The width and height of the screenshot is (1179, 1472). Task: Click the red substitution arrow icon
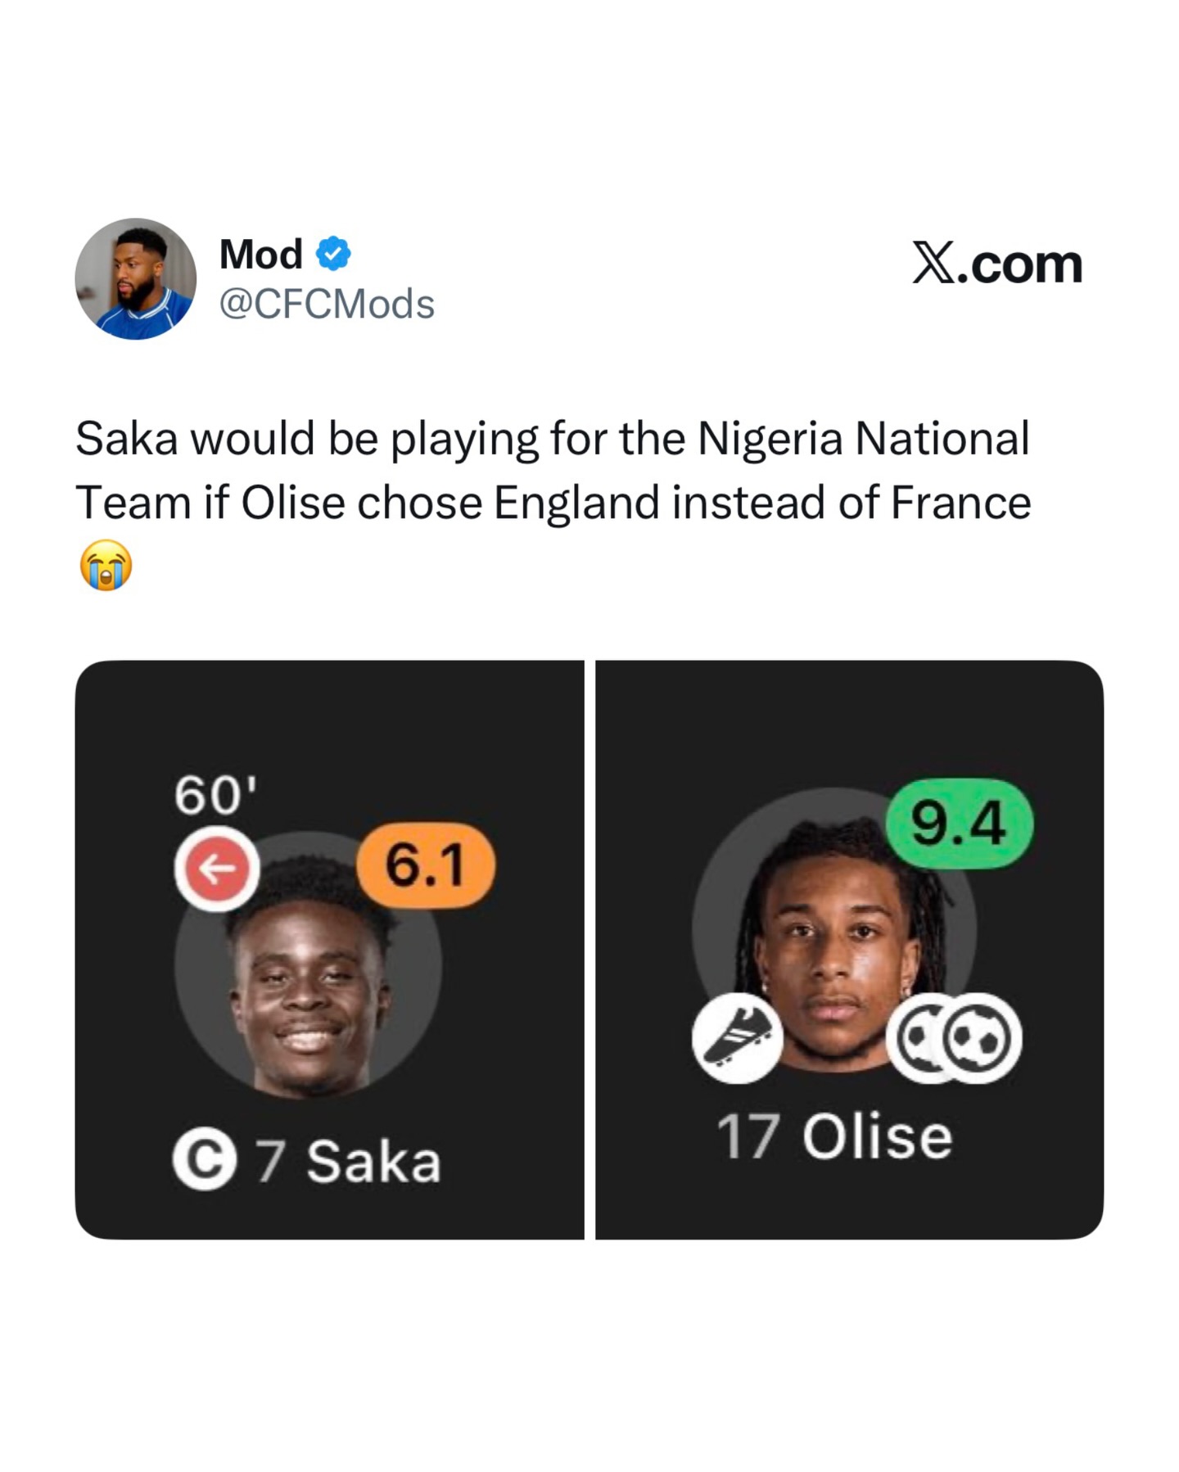click(217, 869)
